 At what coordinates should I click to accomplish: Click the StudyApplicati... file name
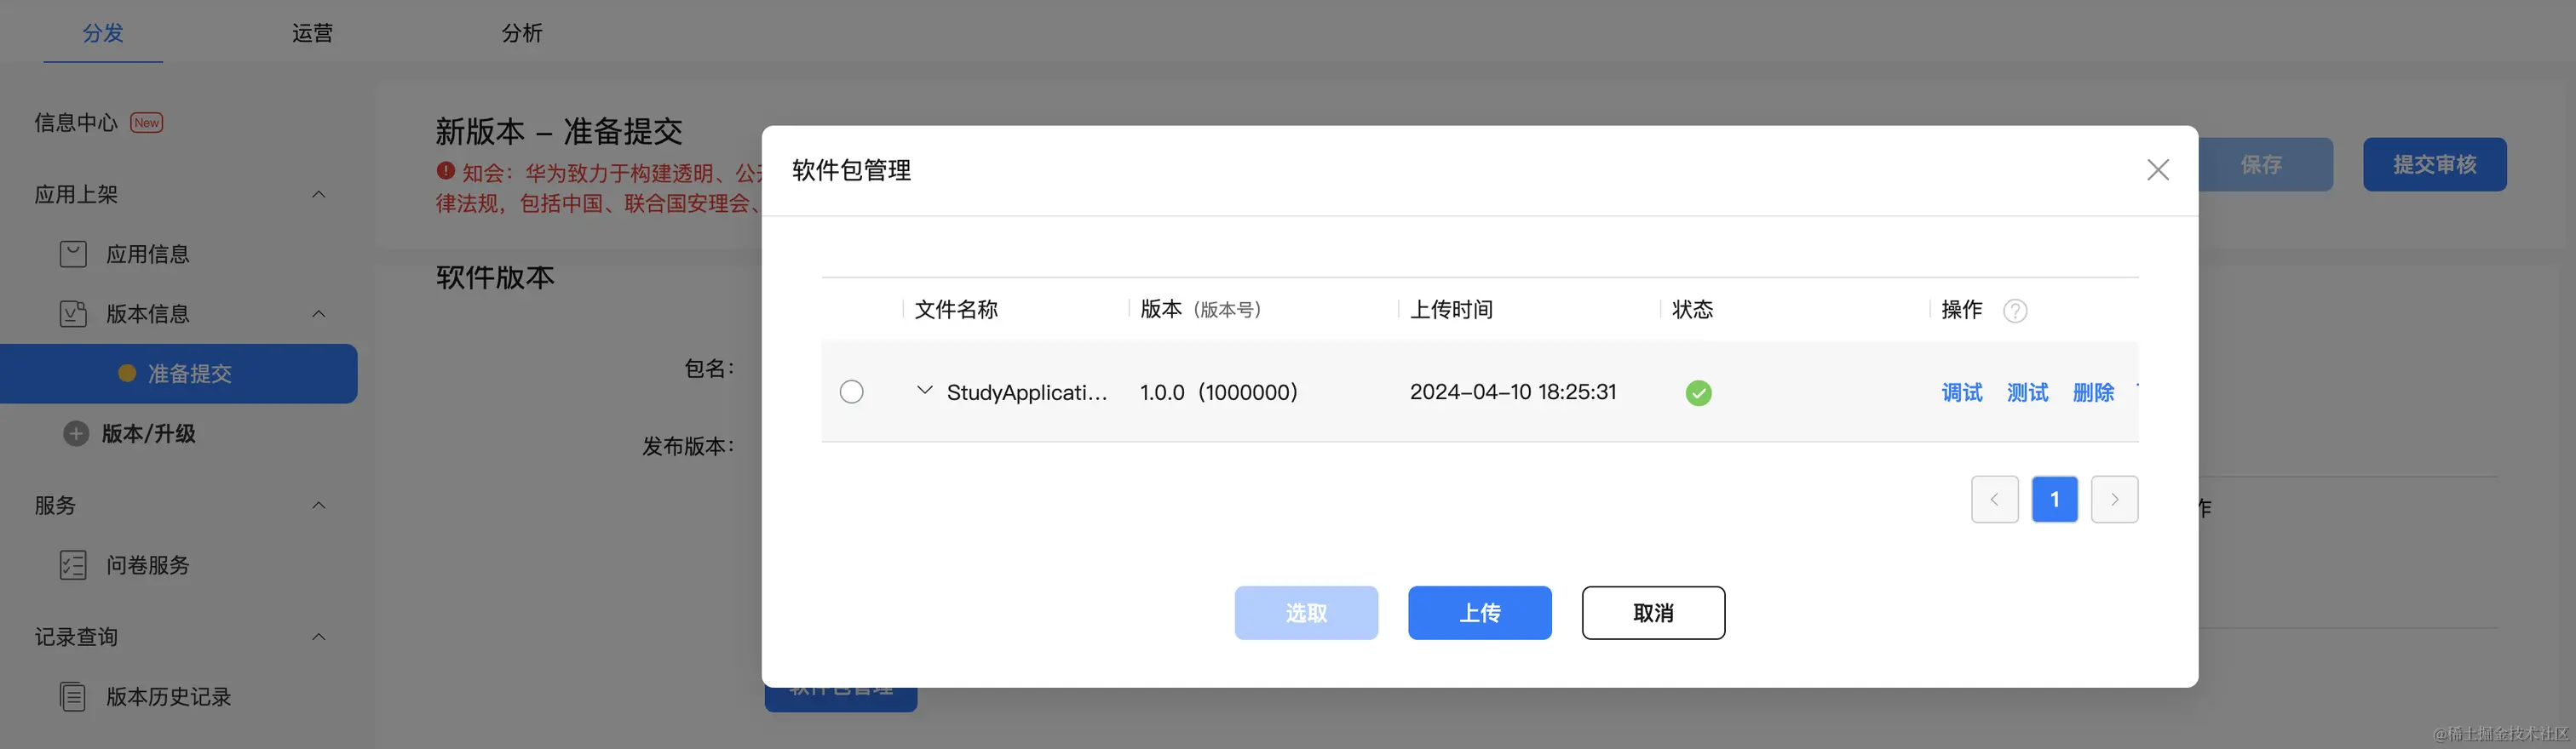pyautogui.click(x=1027, y=392)
